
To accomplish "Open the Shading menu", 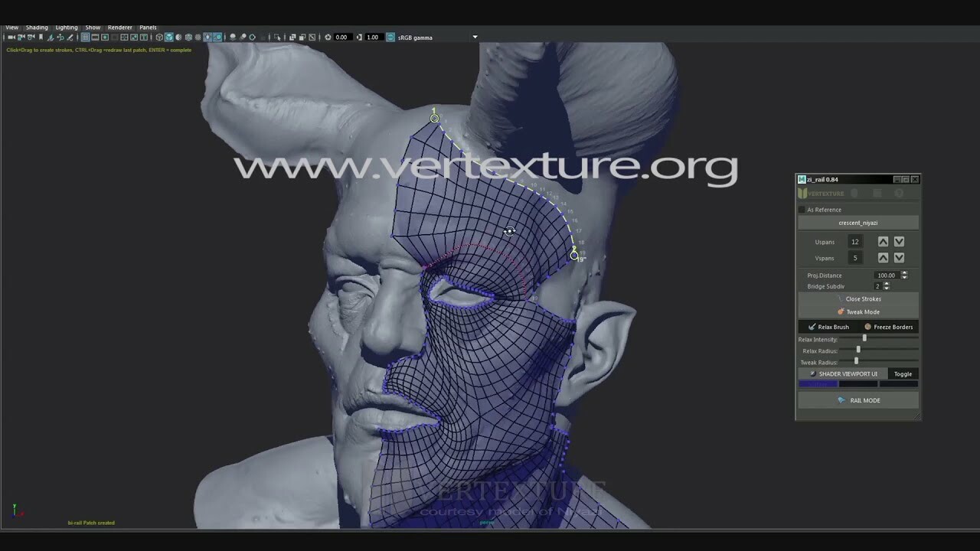I will [37, 27].
